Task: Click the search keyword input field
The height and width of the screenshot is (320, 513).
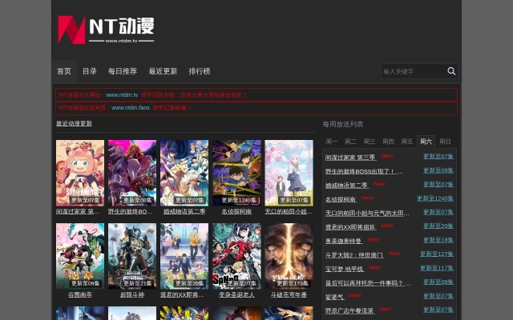Action: [x=412, y=71]
